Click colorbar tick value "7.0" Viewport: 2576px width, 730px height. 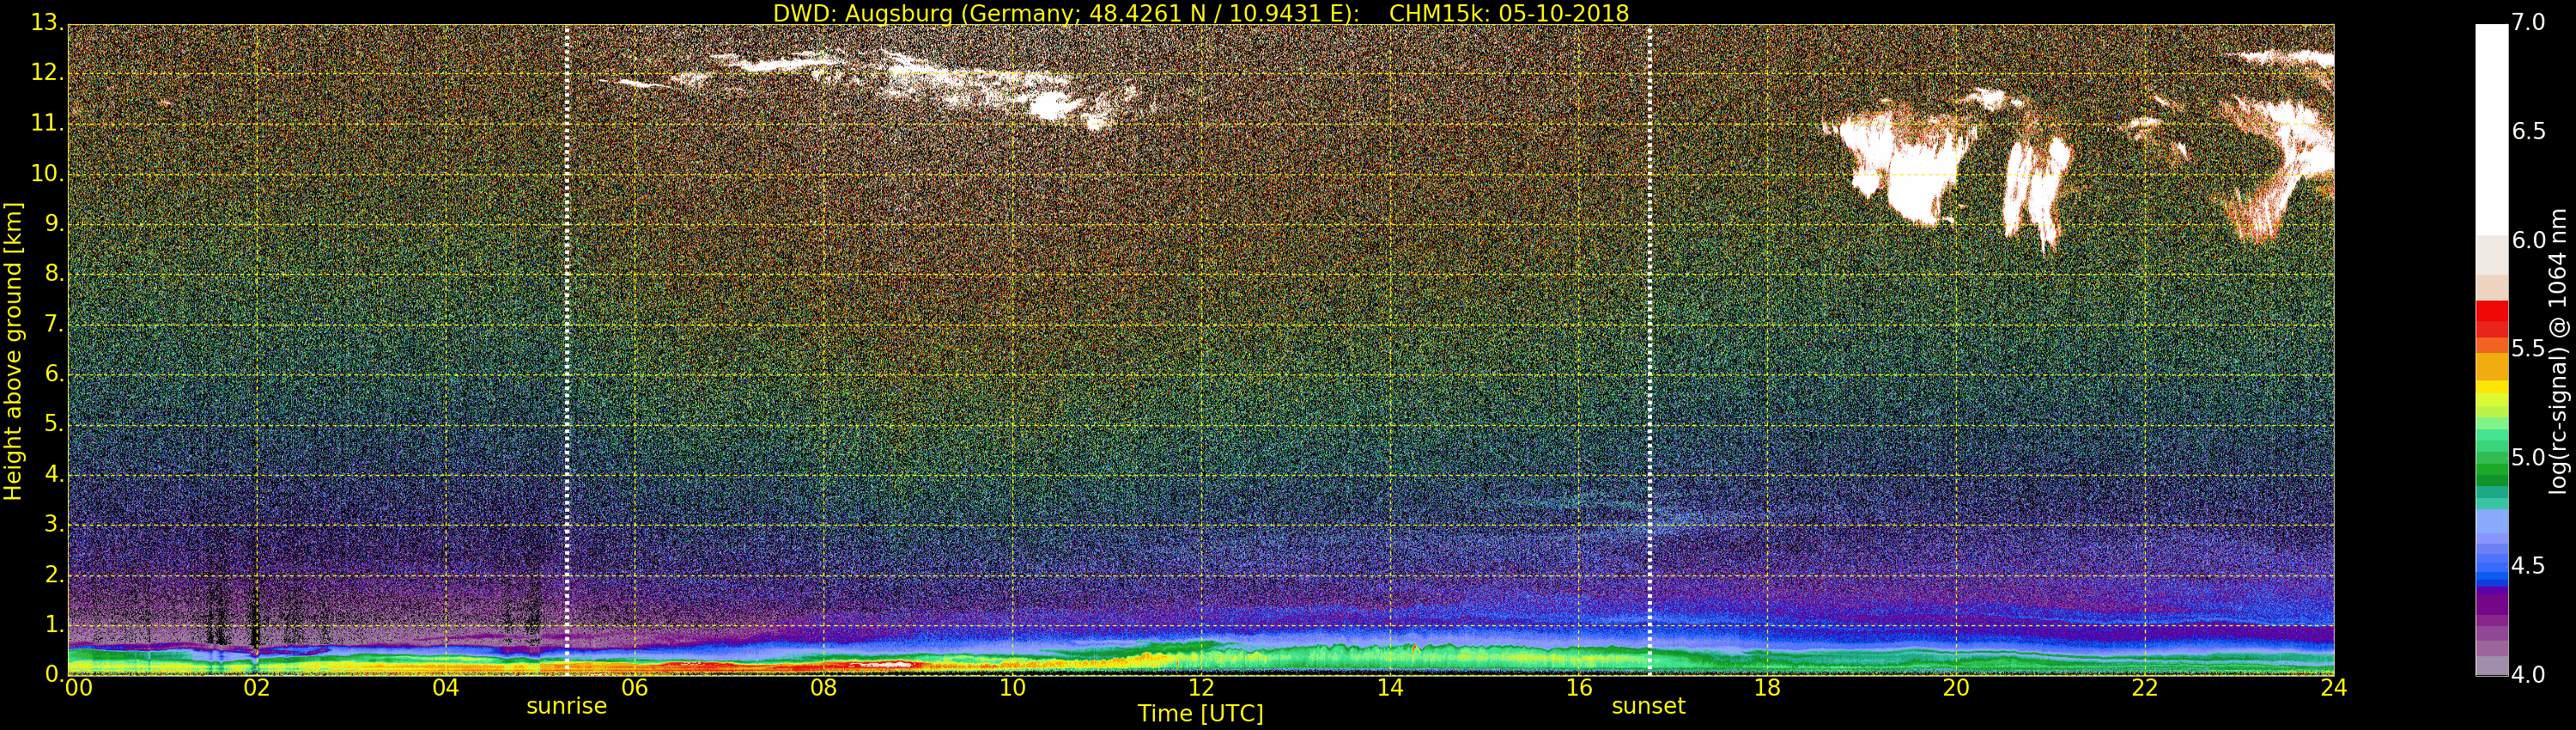(x=2529, y=23)
